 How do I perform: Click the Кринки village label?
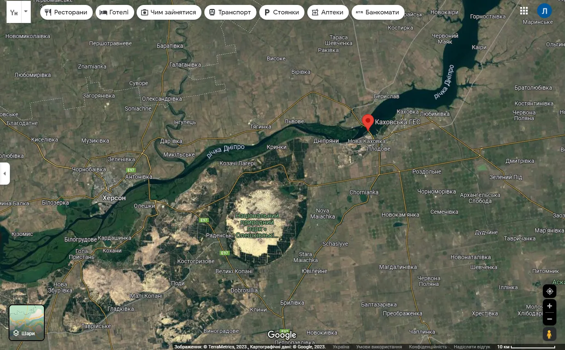(277, 147)
